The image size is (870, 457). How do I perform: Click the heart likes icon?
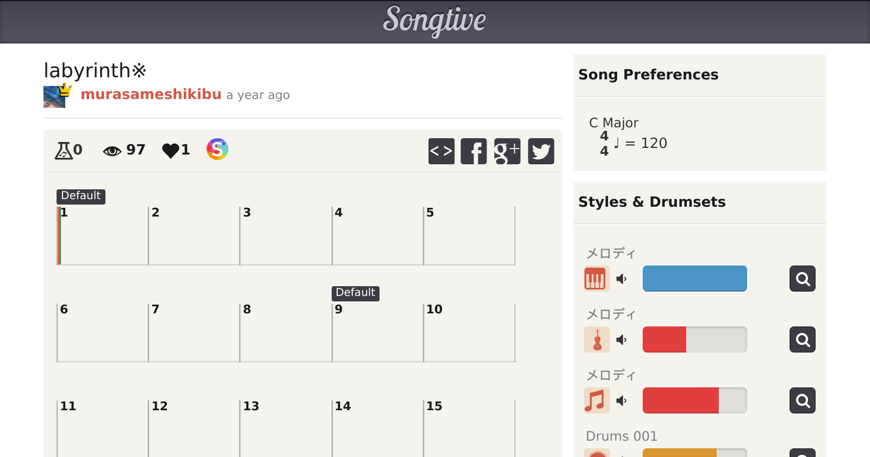[x=170, y=150]
